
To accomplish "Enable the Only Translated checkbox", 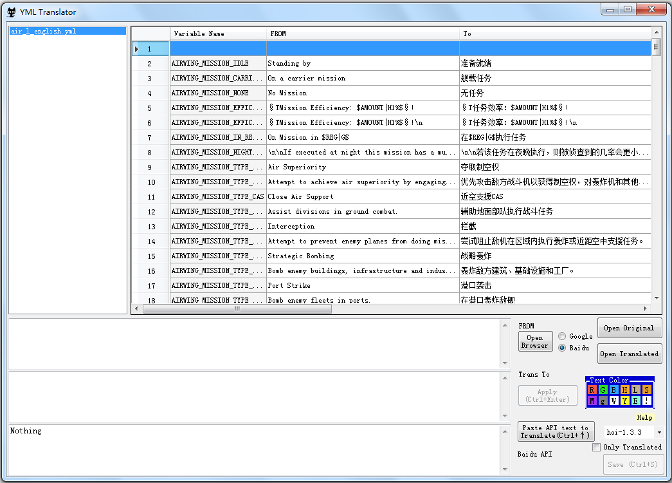I will click(x=597, y=447).
